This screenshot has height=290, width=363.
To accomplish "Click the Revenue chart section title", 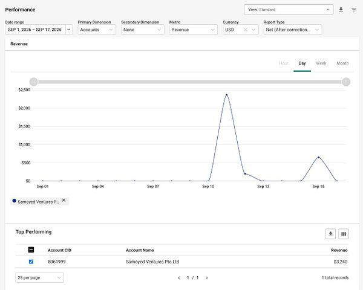I will coord(19,44).
